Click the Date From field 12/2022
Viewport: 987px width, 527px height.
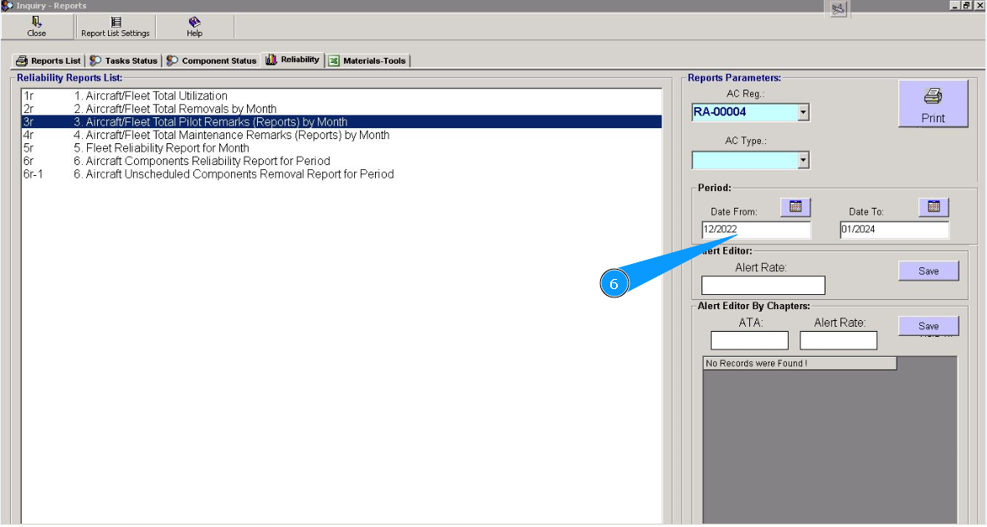point(756,230)
